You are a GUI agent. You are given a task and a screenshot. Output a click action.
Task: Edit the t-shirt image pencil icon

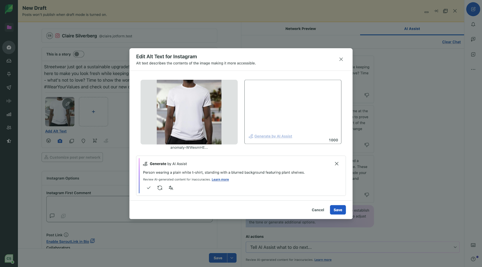coord(68,104)
